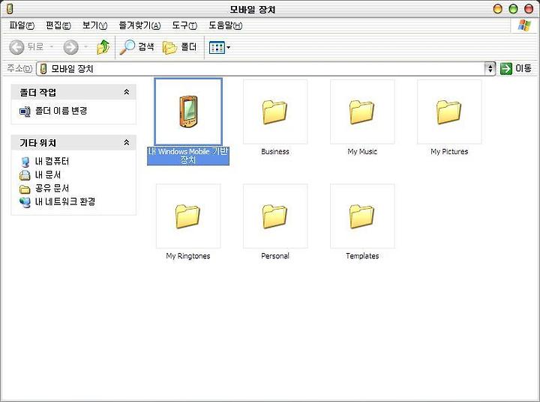Click the 내 컴퓨터 computer icon

[x=25, y=162]
